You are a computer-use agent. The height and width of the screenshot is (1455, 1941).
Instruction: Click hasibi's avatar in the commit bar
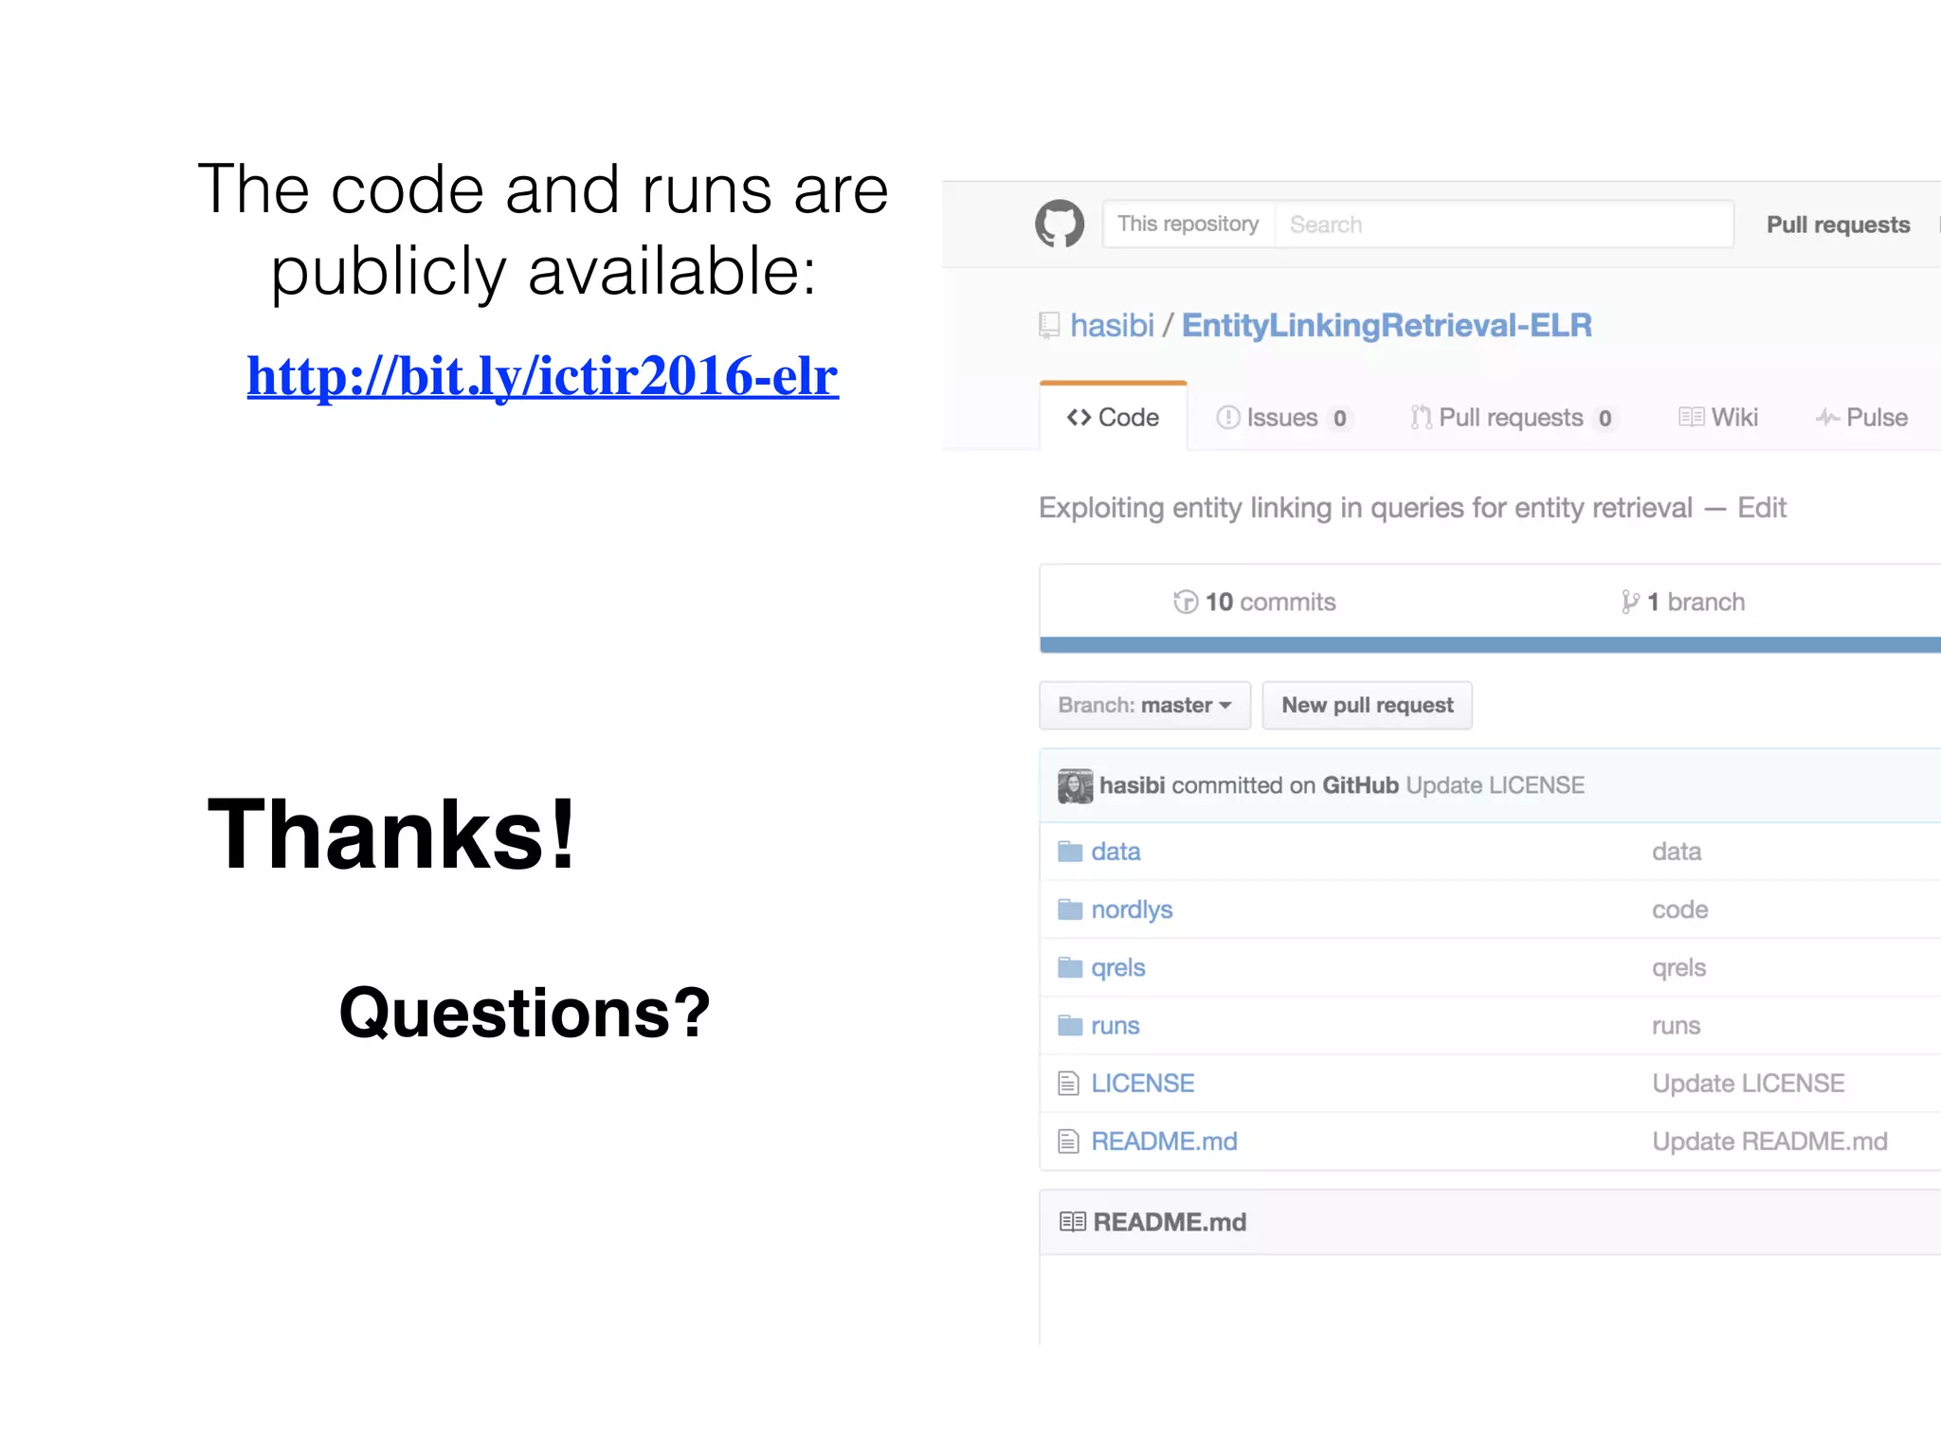[x=1076, y=786]
